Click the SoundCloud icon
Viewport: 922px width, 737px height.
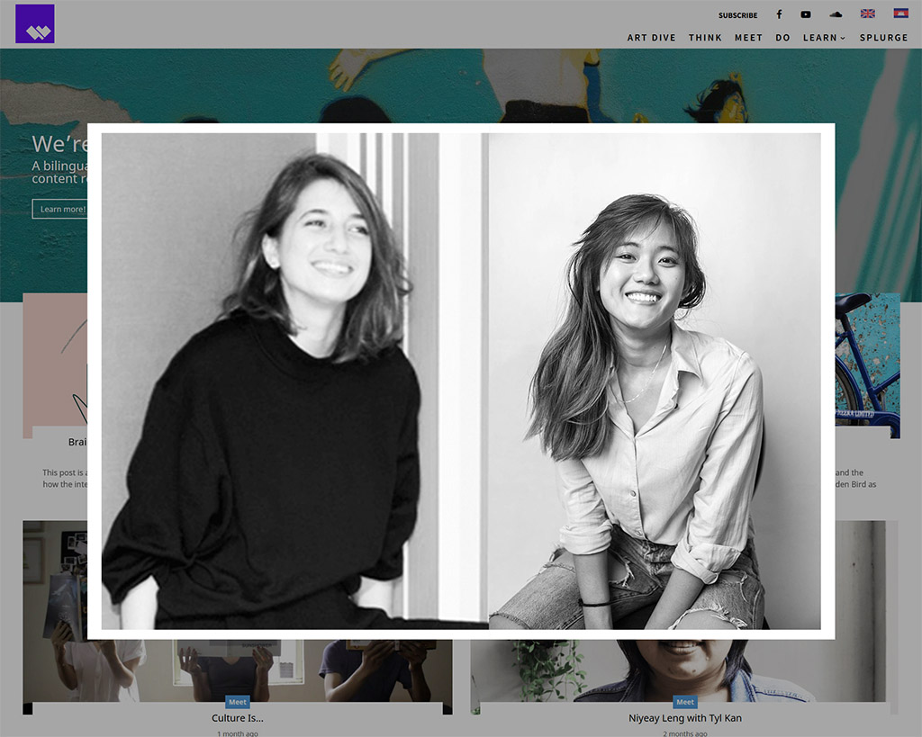point(835,13)
